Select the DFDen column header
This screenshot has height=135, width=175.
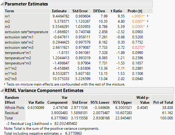99,11
